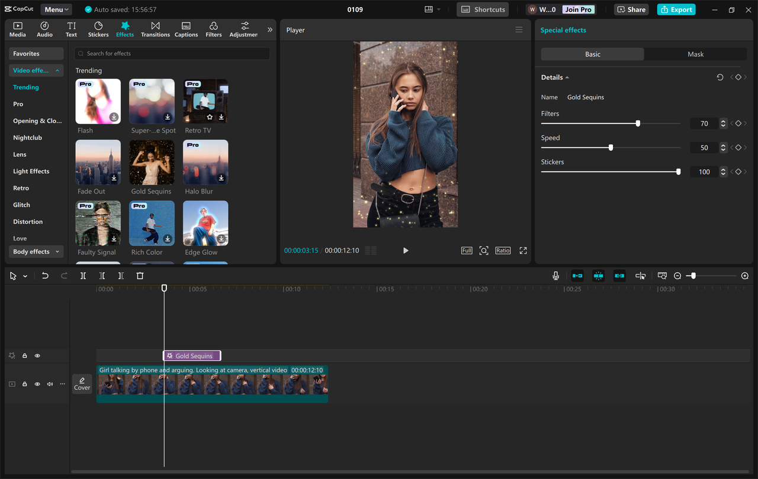Open the Captions panel

pyautogui.click(x=186, y=28)
